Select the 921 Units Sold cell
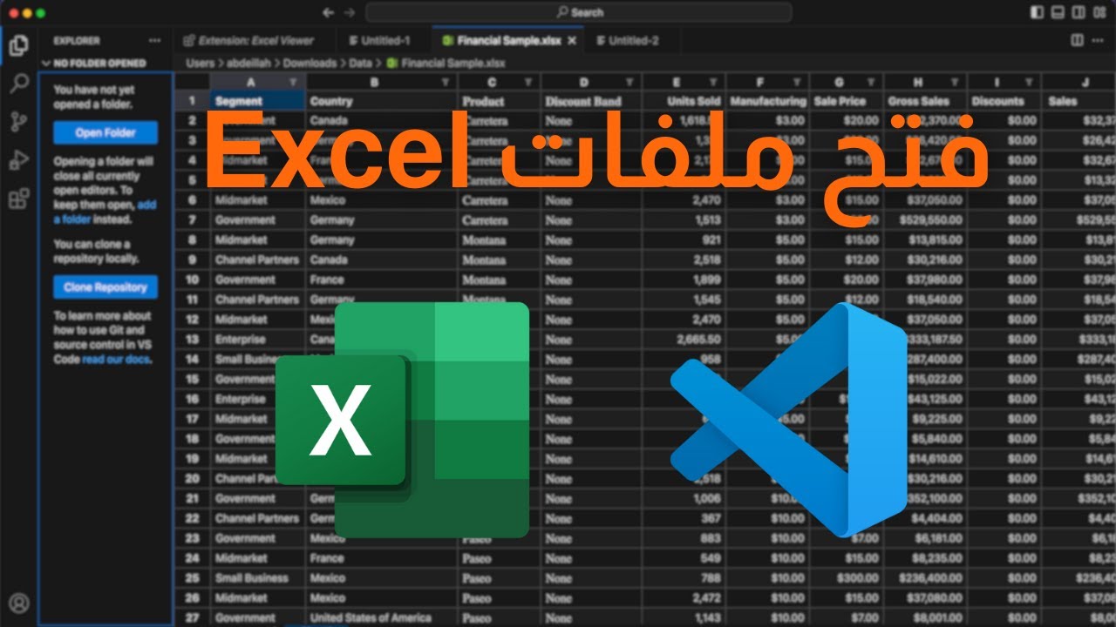Image resolution: width=1116 pixels, height=627 pixels. tap(683, 239)
